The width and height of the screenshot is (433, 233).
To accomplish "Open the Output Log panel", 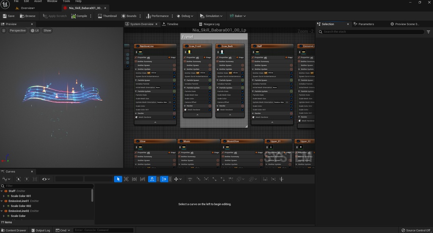I will point(40,230).
